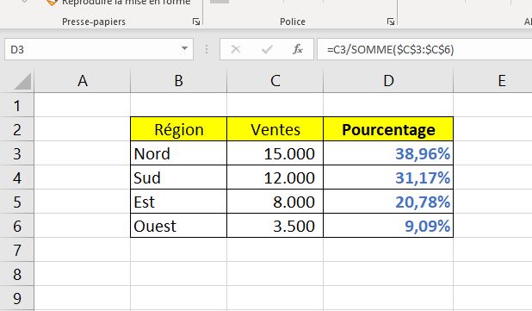The width and height of the screenshot is (532, 311).
Task: Select the cell with 12.000
Action: tap(275, 177)
